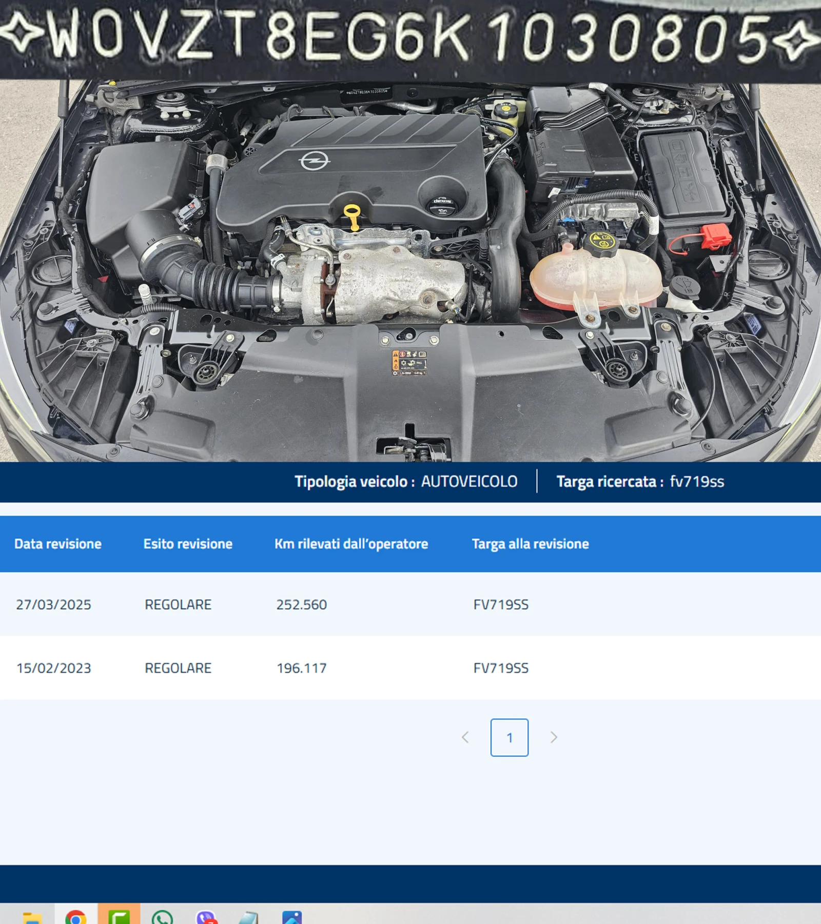Screen dimensions: 821x924
Task: Click the 252.560 km value
Action: [302, 605]
